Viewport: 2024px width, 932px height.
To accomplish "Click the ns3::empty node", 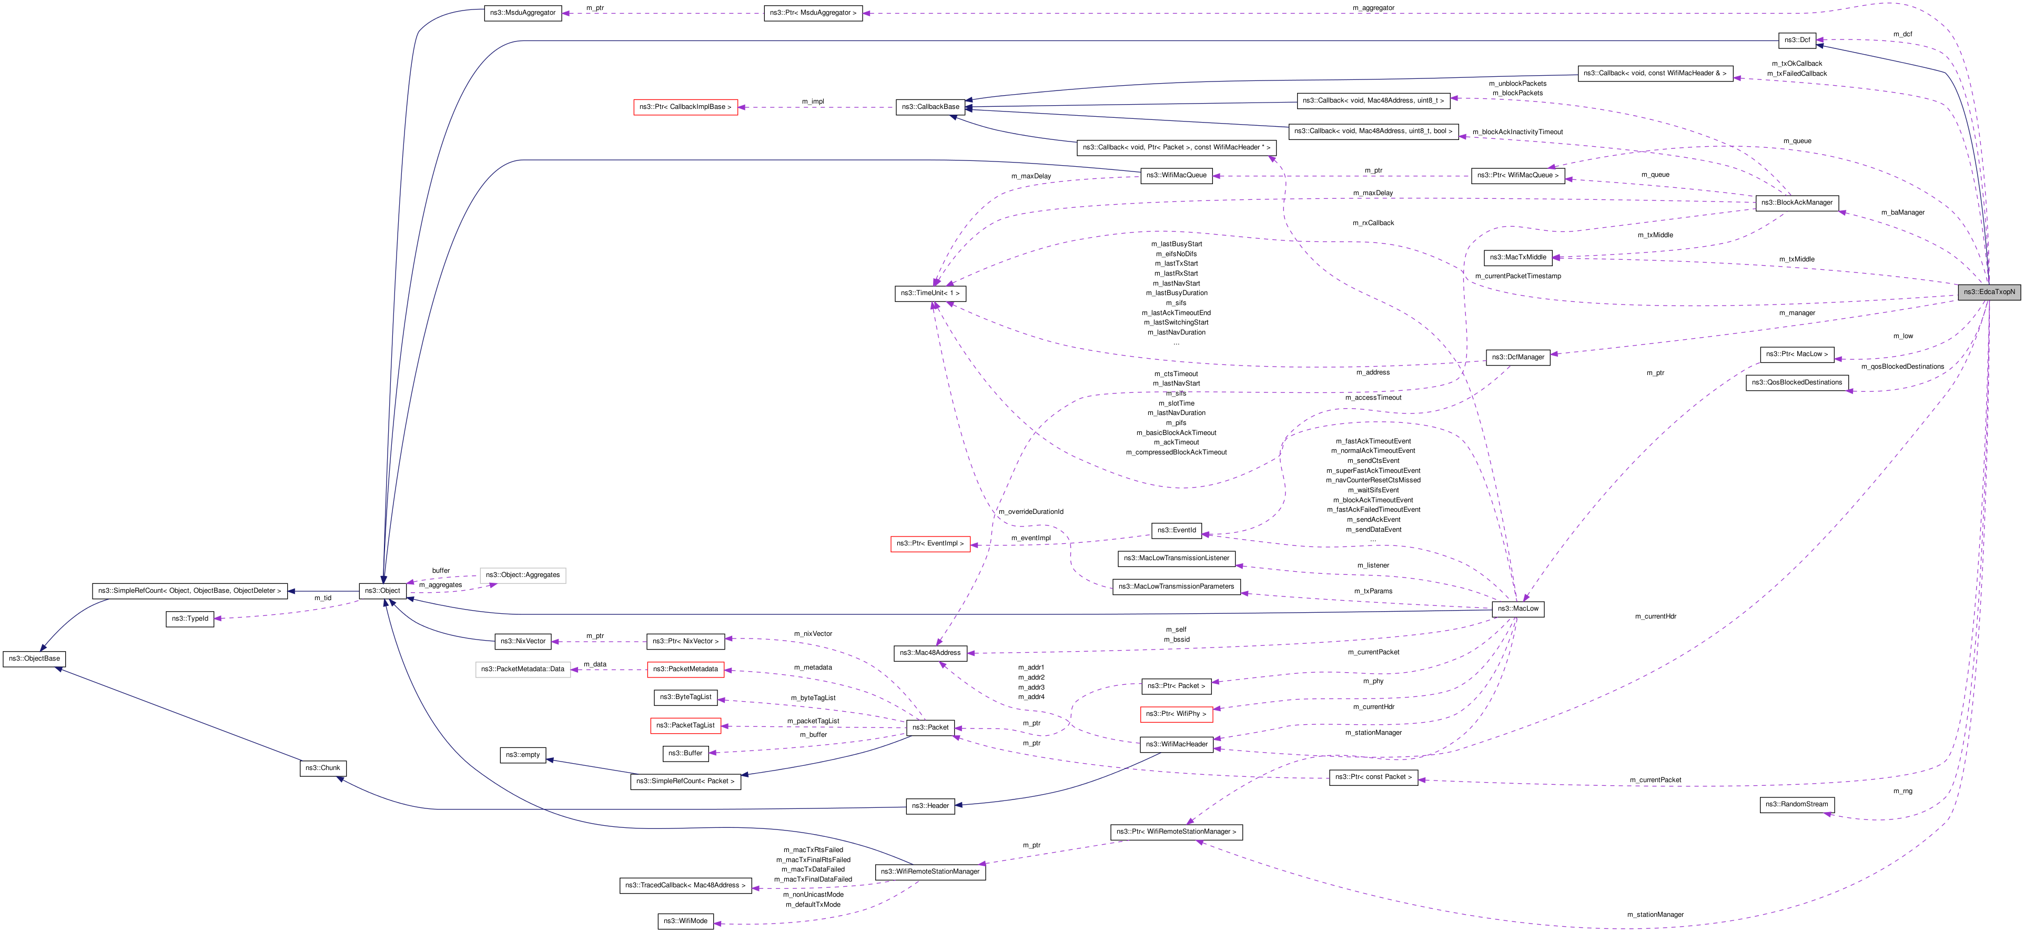I will (x=522, y=755).
